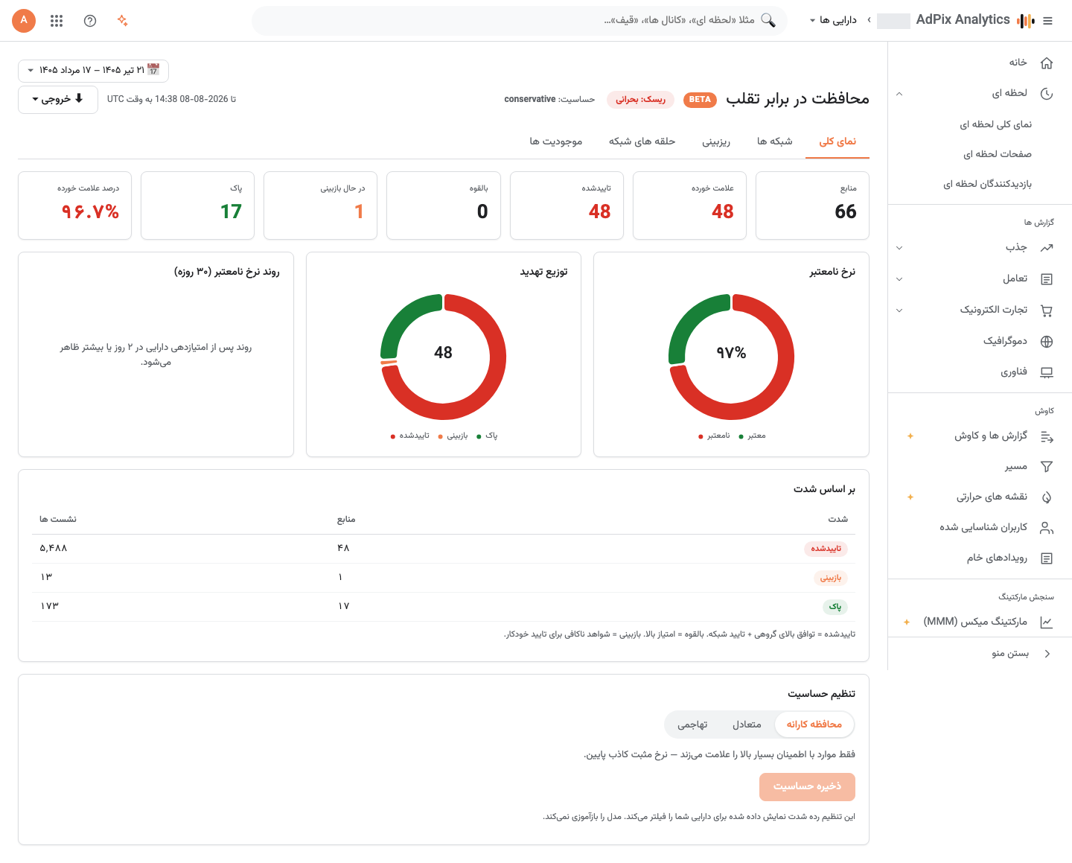Select متعادل sensitivity option
1072x863 pixels.
pos(747,725)
